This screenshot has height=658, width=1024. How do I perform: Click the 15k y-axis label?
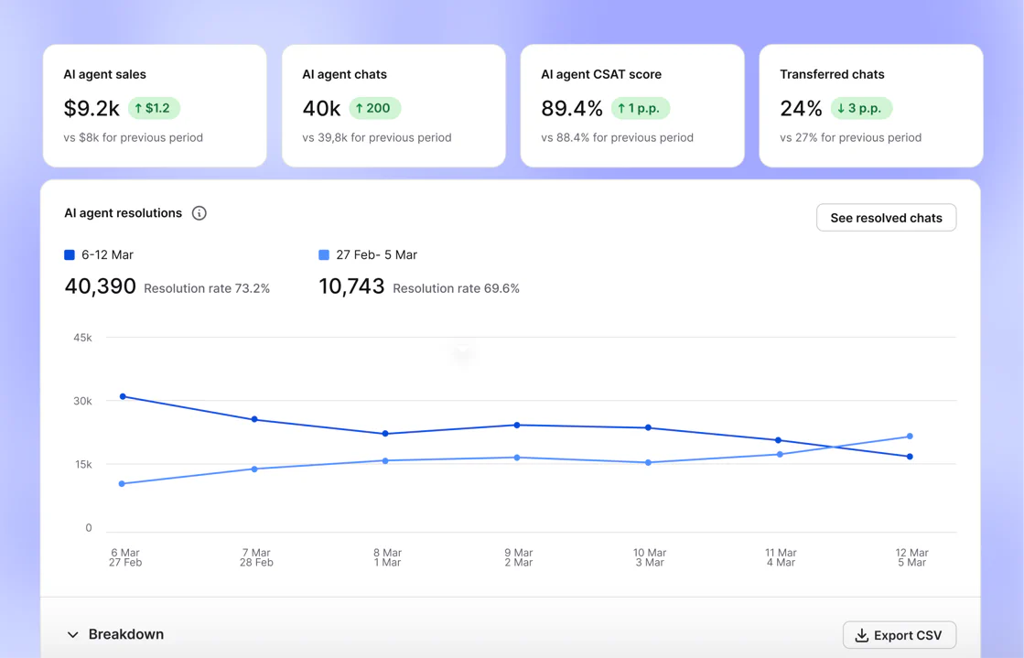[x=83, y=465]
